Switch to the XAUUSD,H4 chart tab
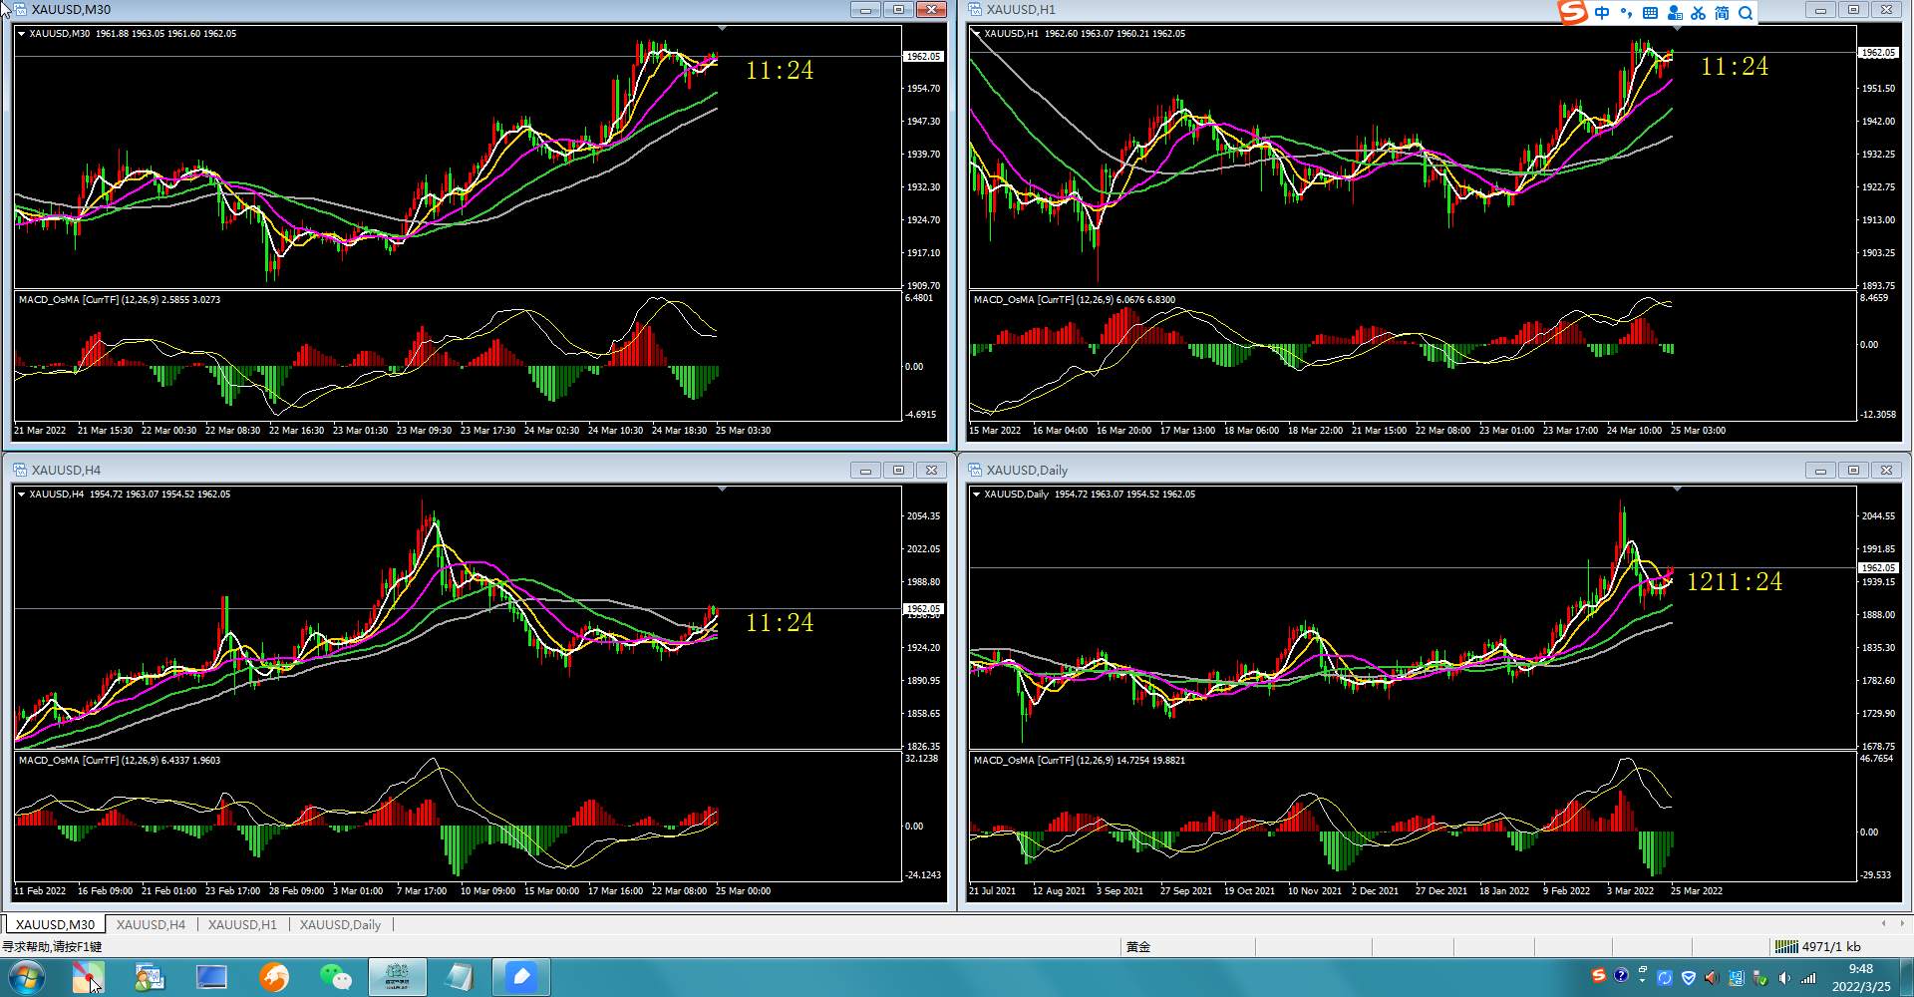The width and height of the screenshot is (1914, 997). [151, 924]
